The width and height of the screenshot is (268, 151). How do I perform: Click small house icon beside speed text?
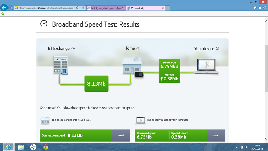click(x=45, y=120)
